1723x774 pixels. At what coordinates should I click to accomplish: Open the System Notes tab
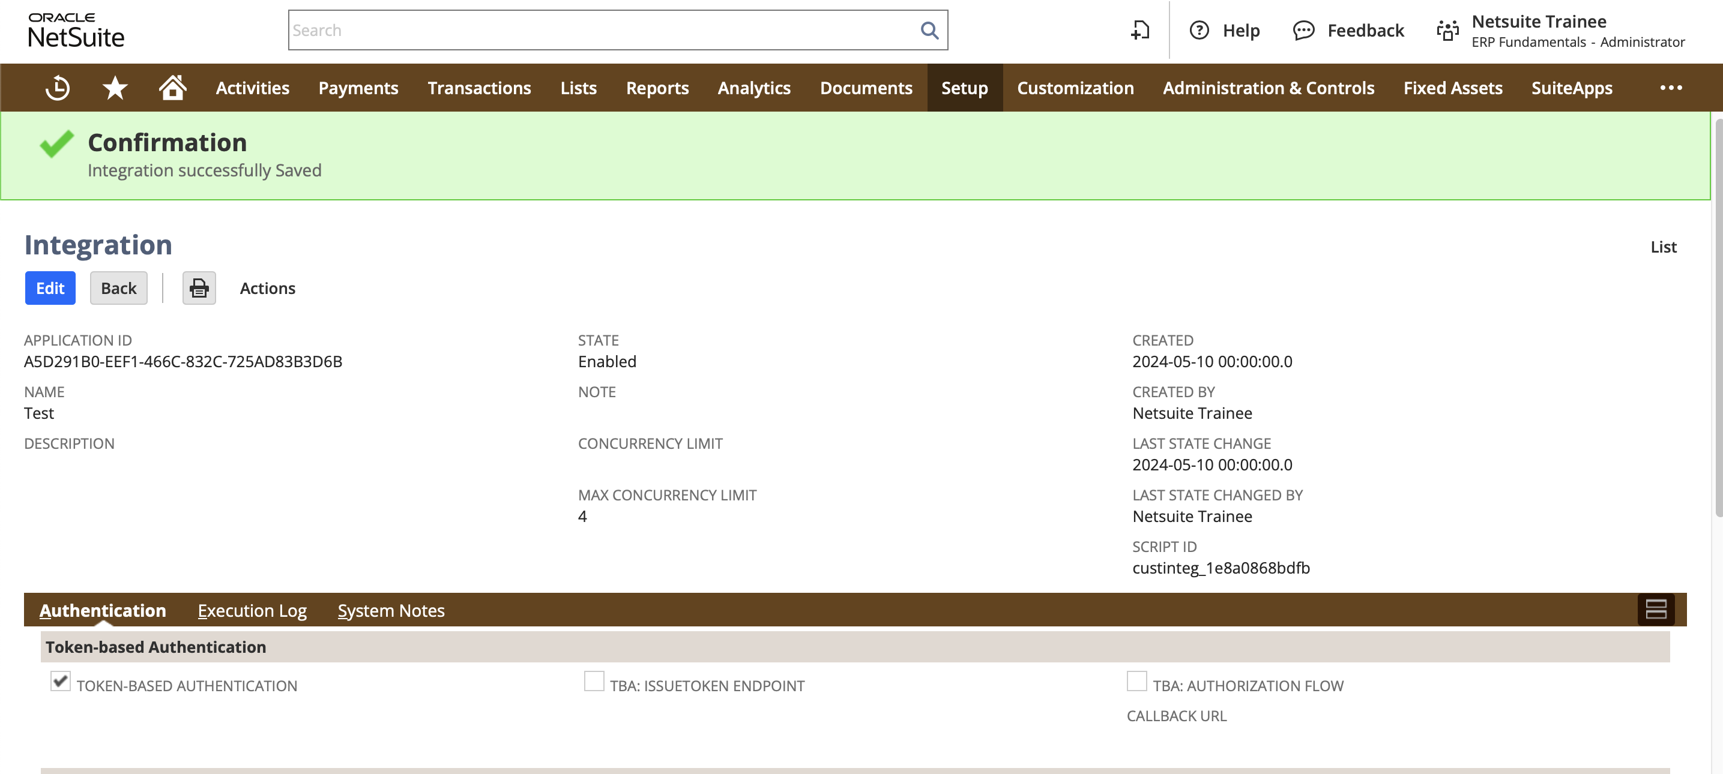391,610
